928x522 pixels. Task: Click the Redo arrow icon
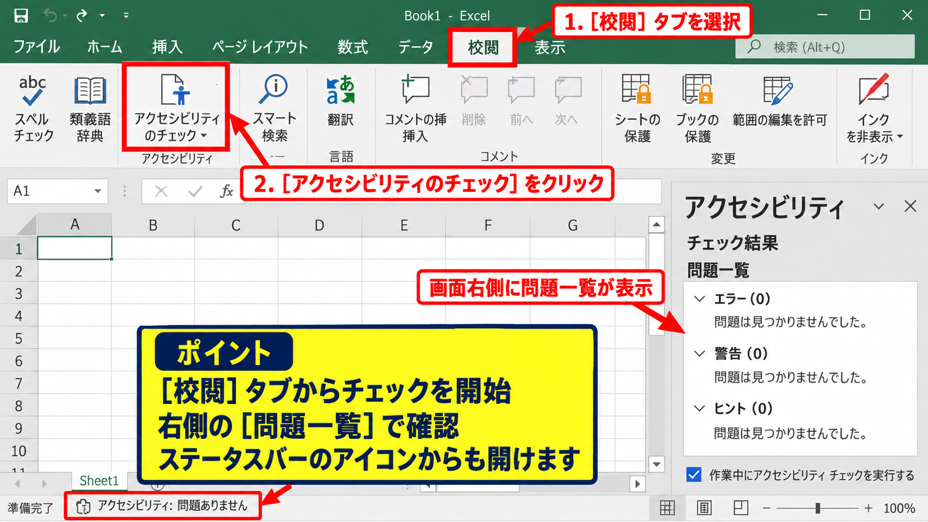coord(82,16)
